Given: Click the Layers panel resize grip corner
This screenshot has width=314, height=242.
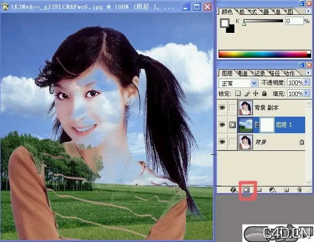Looking at the screenshot, I should [310, 190].
